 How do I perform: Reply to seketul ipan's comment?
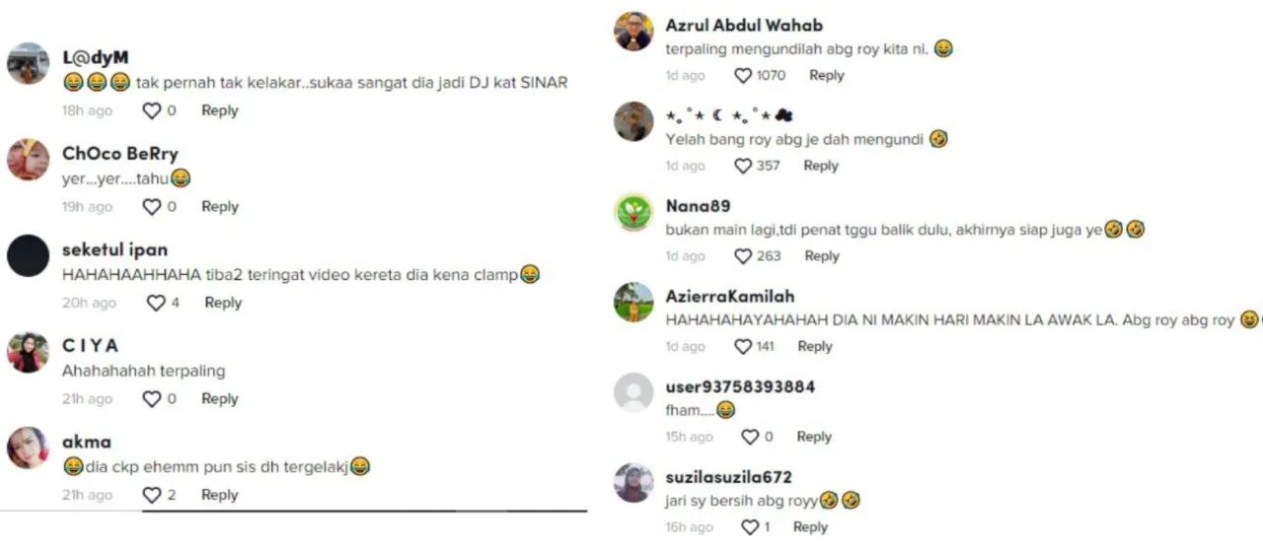(223, 303)
